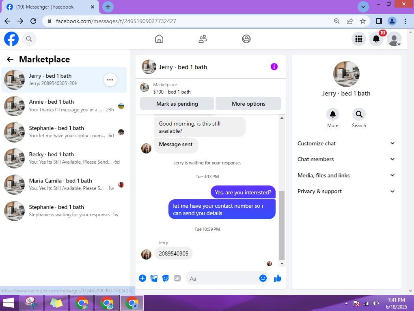The image size is (414, 311).
Task: Click 'Good morning, is this still available?' message
Action: click(x=200, y=127)
